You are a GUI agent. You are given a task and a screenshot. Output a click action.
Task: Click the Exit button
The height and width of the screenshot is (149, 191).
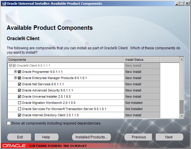coord(19,137)
